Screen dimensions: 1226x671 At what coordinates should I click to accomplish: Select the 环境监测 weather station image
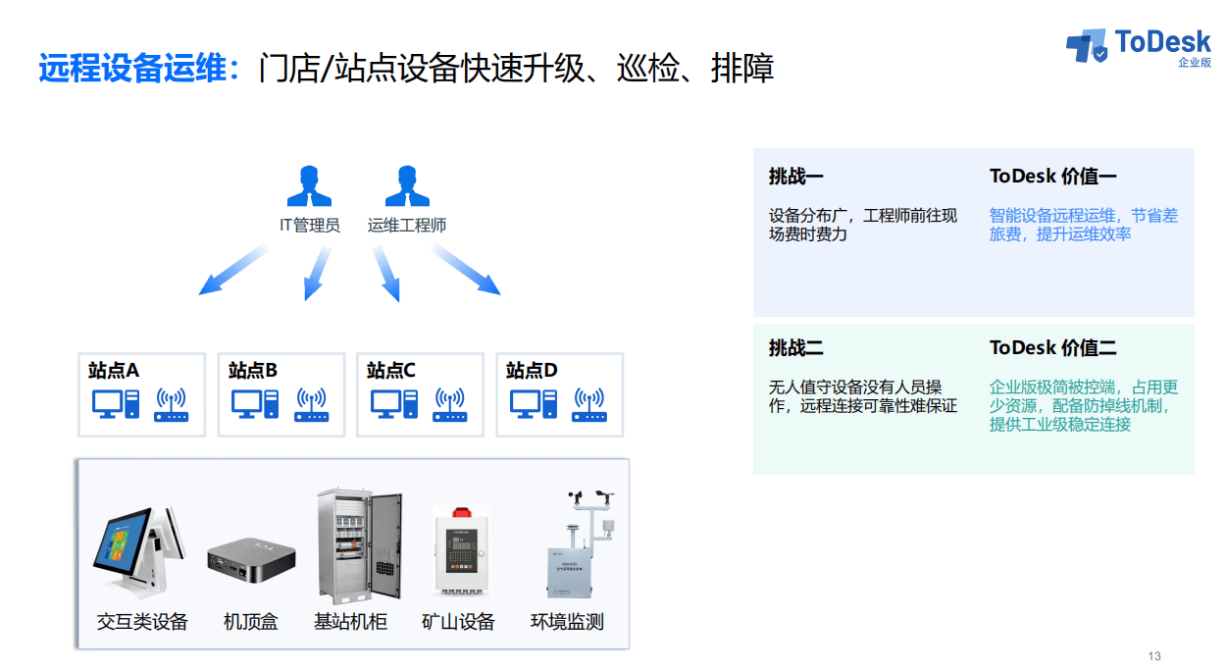582,544
